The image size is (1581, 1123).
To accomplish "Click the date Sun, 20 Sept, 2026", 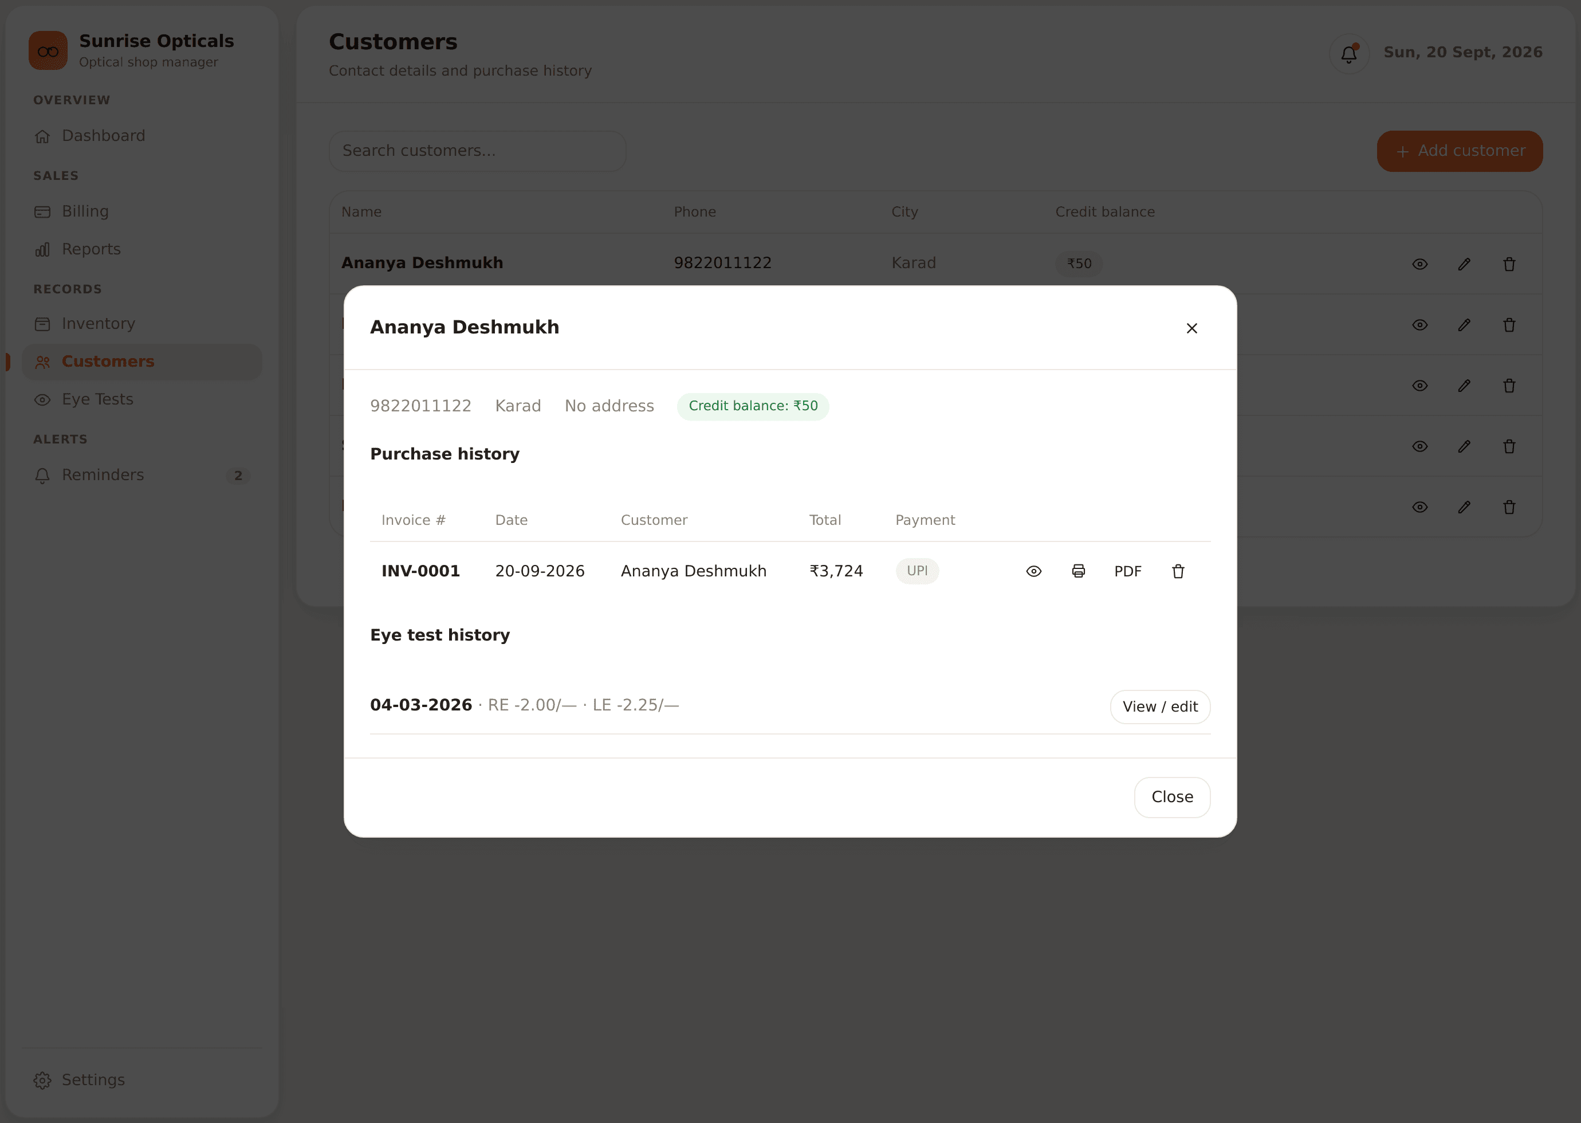I will coord(1463,53).
